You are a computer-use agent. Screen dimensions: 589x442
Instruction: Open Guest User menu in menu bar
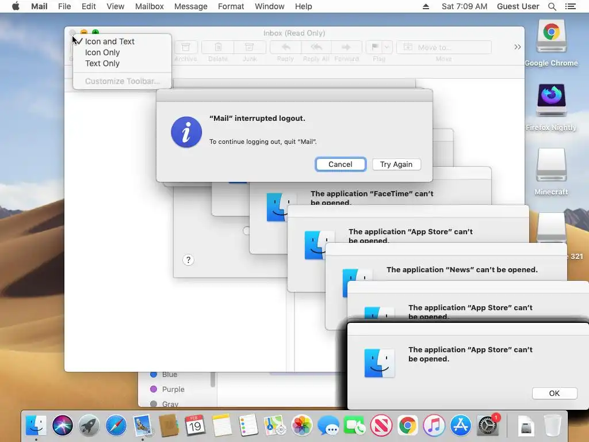pos(518,6)
